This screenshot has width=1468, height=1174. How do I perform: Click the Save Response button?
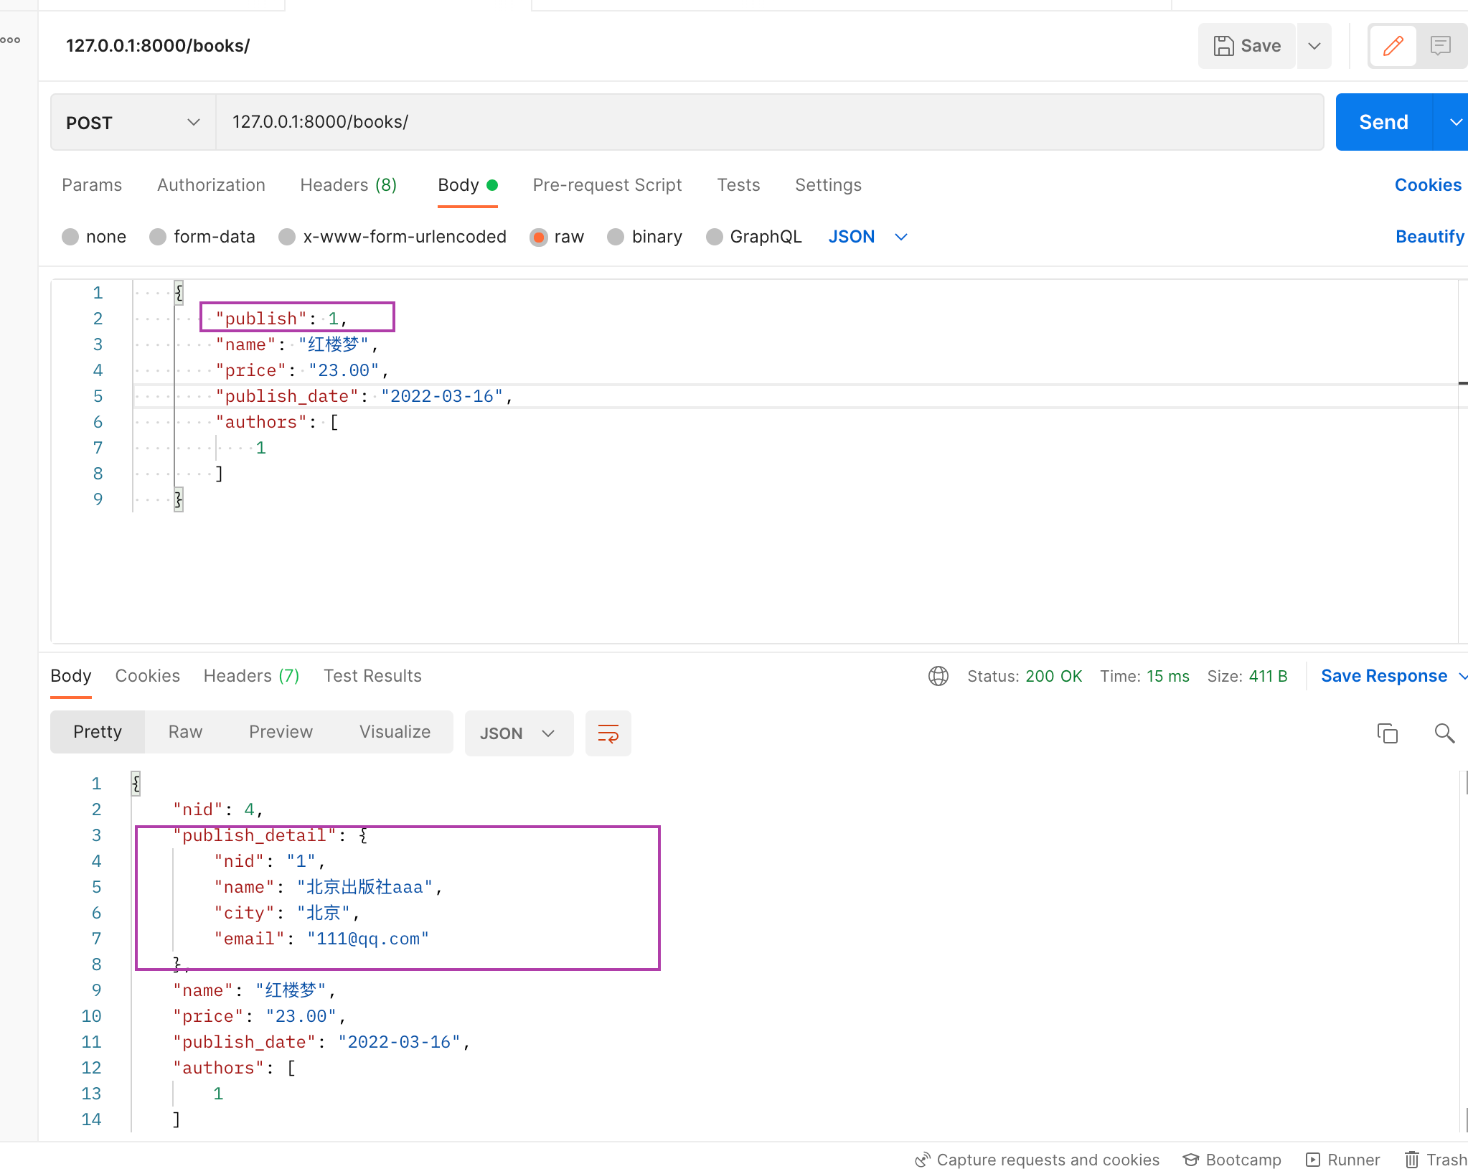coord(1384,676)
